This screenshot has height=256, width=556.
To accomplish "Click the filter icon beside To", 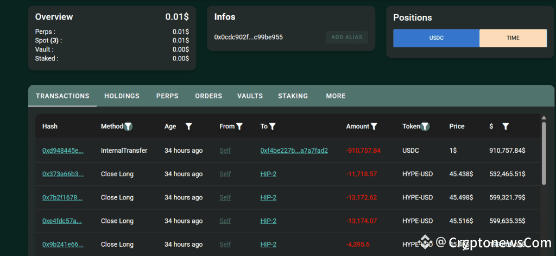I will tap(273, 127).
